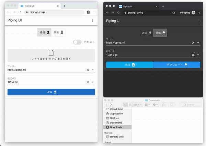
Task: Switch Finder to icon view
Action: click(x=125, y=105)
